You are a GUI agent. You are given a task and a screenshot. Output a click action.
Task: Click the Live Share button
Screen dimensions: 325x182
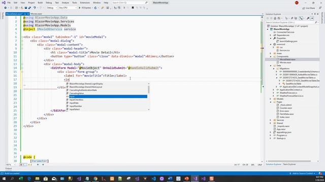point(309,8)
